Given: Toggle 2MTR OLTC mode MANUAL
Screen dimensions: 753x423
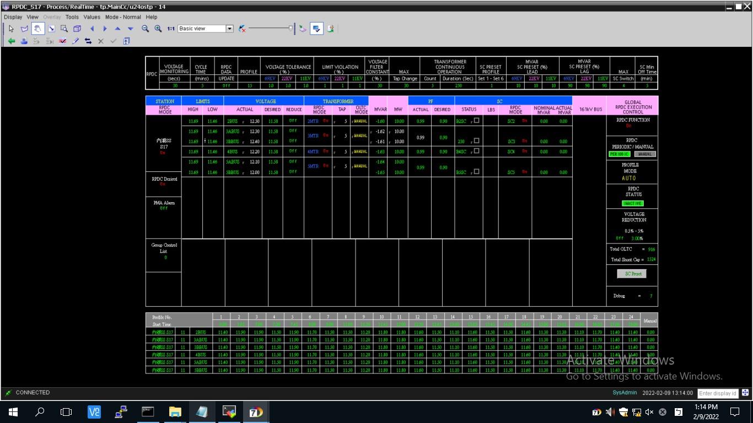Looking at the screenshot, I should (360, 121).
